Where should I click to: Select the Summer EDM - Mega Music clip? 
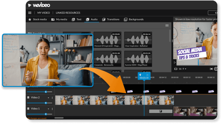(x=138, y=59)
